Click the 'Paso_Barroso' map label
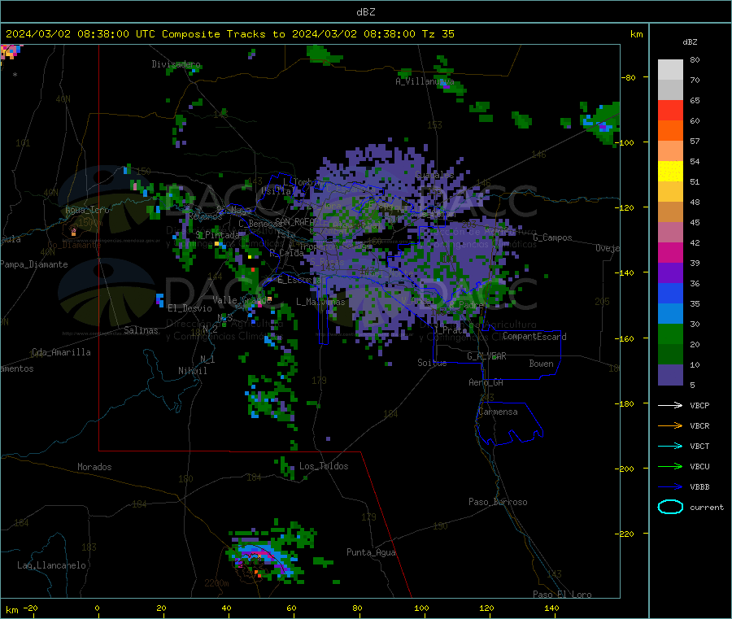 coord(498,503)
